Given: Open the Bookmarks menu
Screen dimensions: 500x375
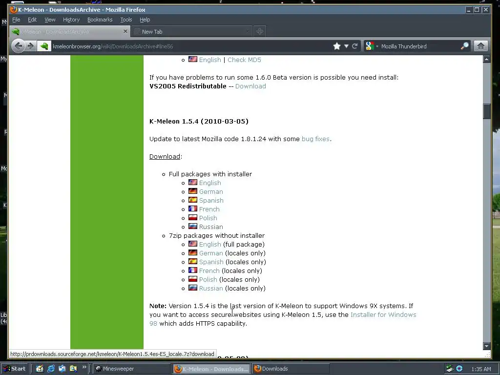Looking at the screenshot, I should pos(100,20).
